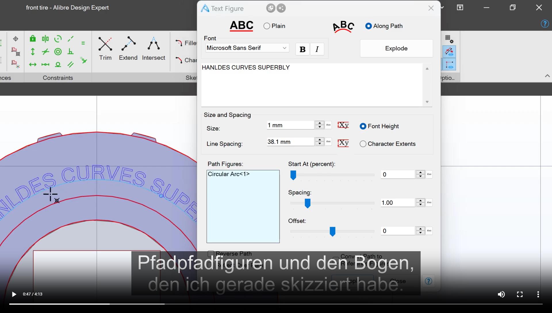Open equation editor for Offset field
This screenshot has width=552, height=313.
point(429,231)
